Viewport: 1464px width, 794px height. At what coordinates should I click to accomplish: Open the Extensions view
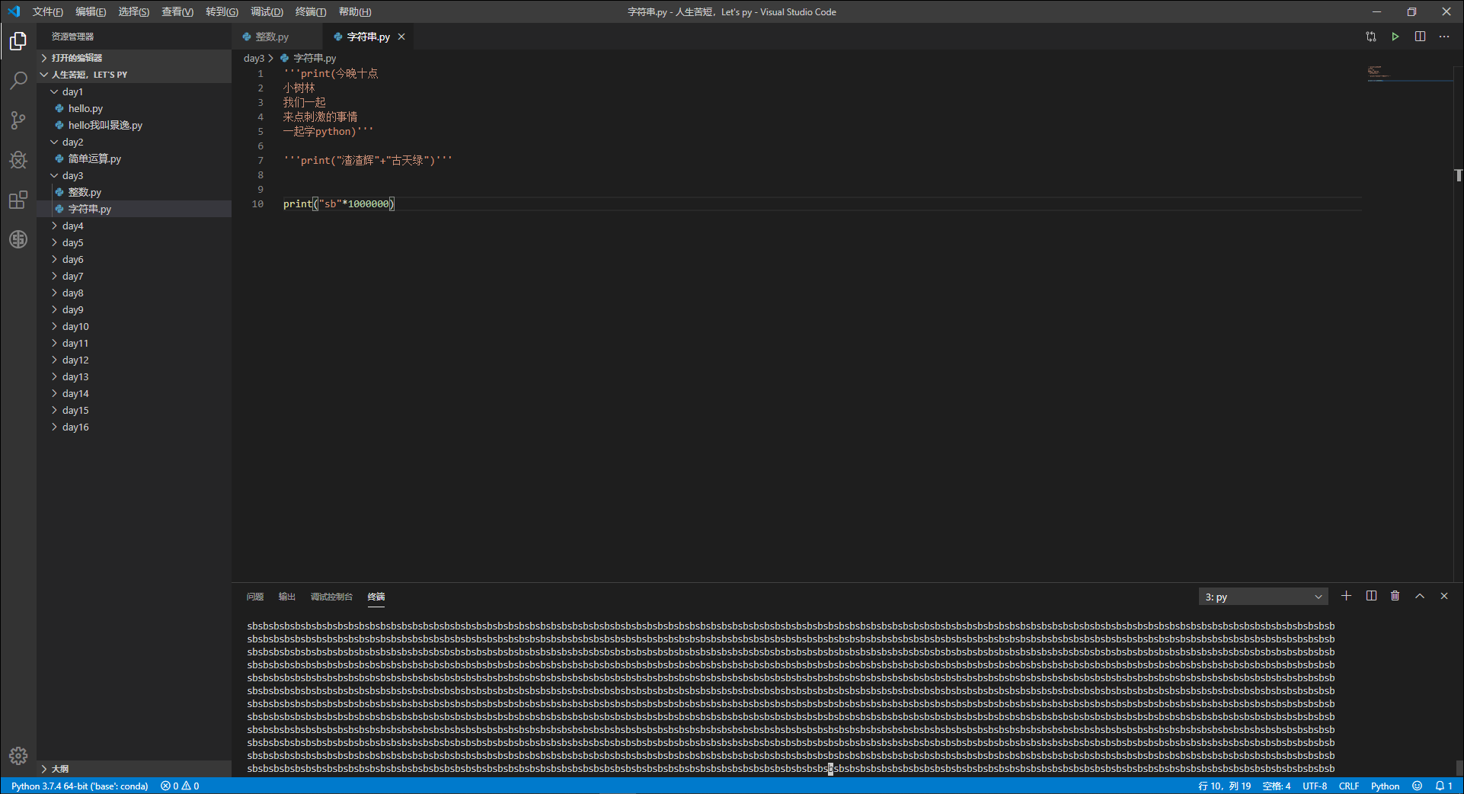(x=18, y=200)
